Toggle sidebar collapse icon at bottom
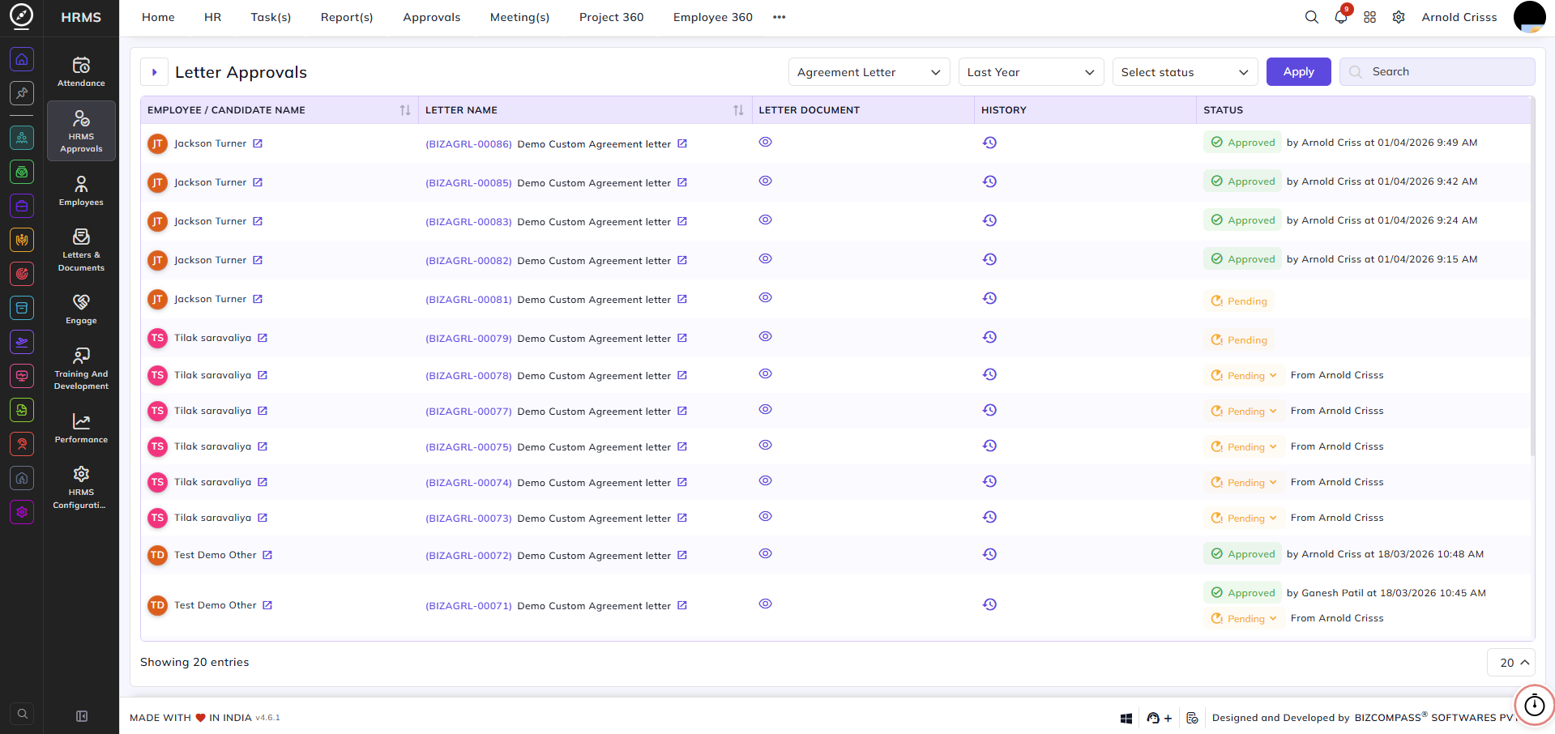The image size is (1555, 734). 82,716
